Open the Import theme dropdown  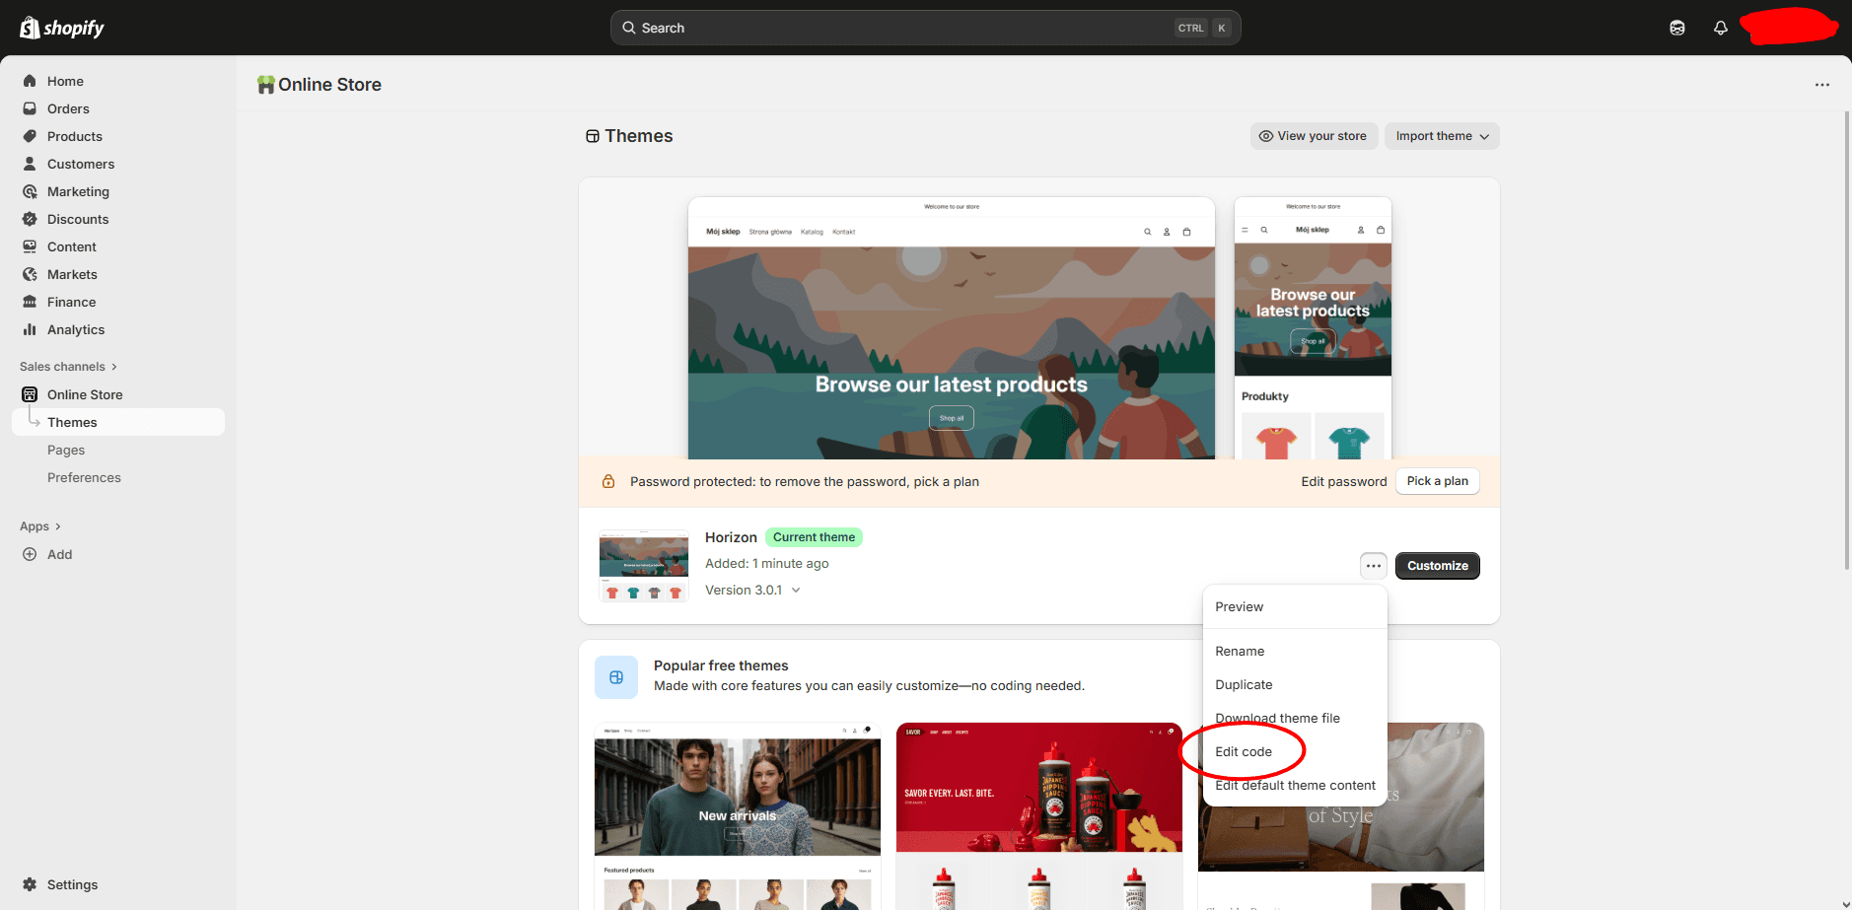(x=1441, y=135)
